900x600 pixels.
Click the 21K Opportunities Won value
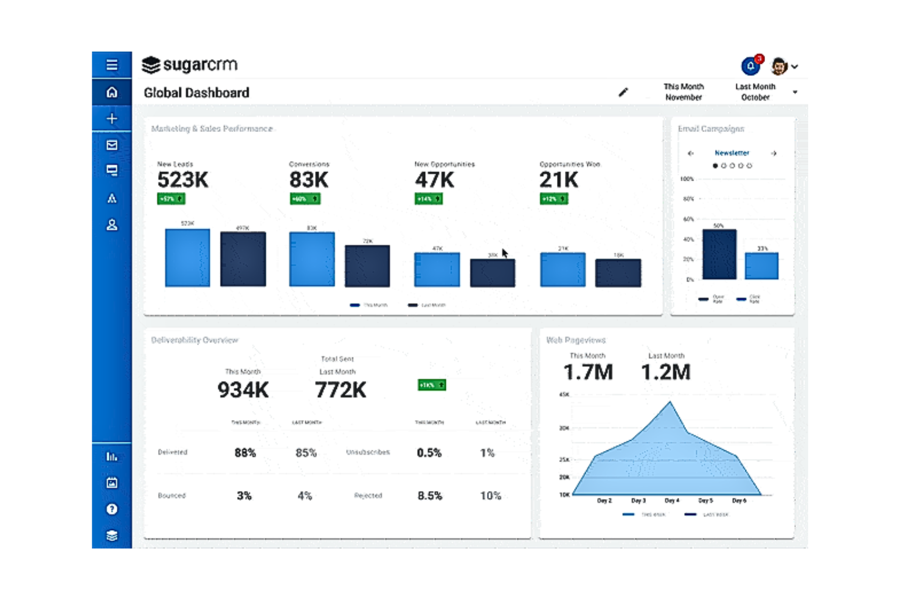click(559, 180)
